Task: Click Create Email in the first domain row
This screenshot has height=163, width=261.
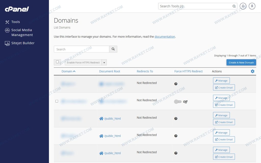Action: click(224, 88)
